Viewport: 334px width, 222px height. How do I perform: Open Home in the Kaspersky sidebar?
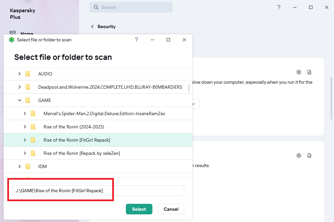(x=27, y=33)
